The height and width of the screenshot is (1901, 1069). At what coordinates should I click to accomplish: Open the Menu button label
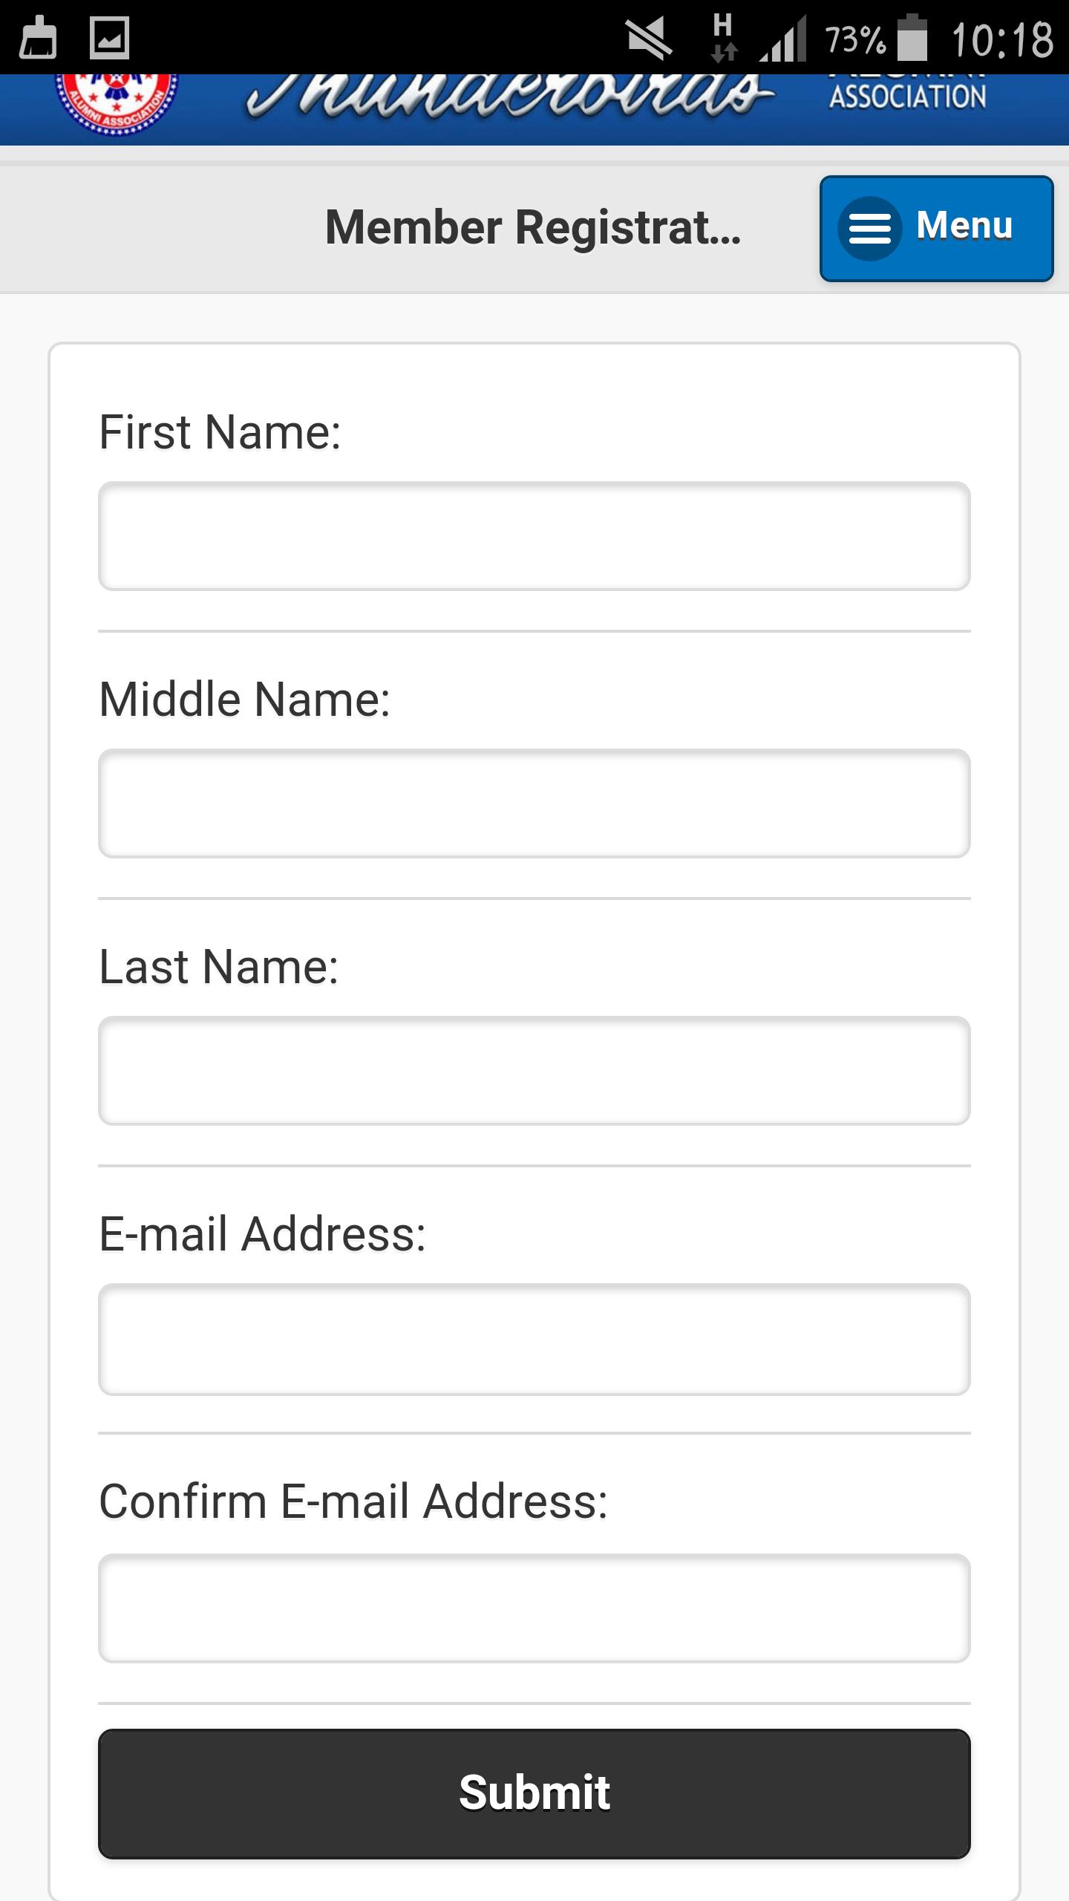click(x=964, y=225)
